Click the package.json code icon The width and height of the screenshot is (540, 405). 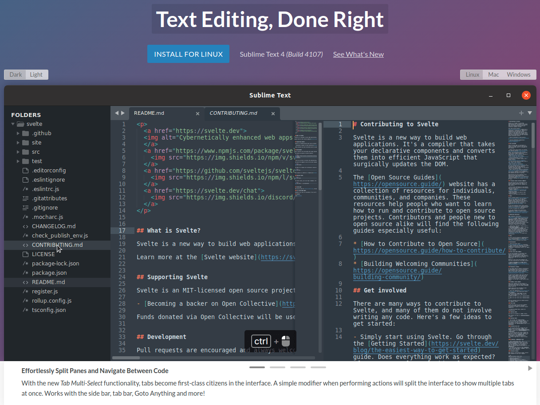tap(25, 273)
